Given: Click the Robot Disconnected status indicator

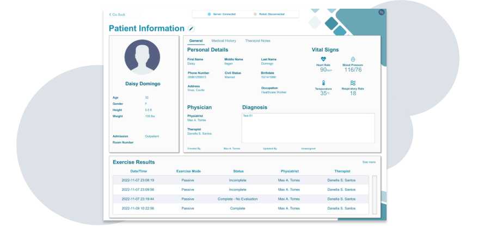Looking at the screenshot, I should tap(269, 14).
